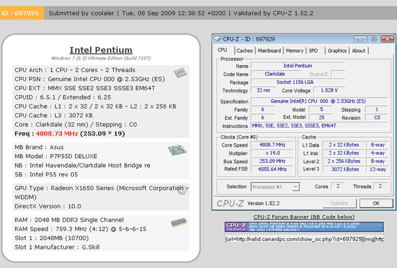Click the Rated FSB value 4555.64 MHz
The width and height of the screenshot is (397, 268).
[272, 169]
